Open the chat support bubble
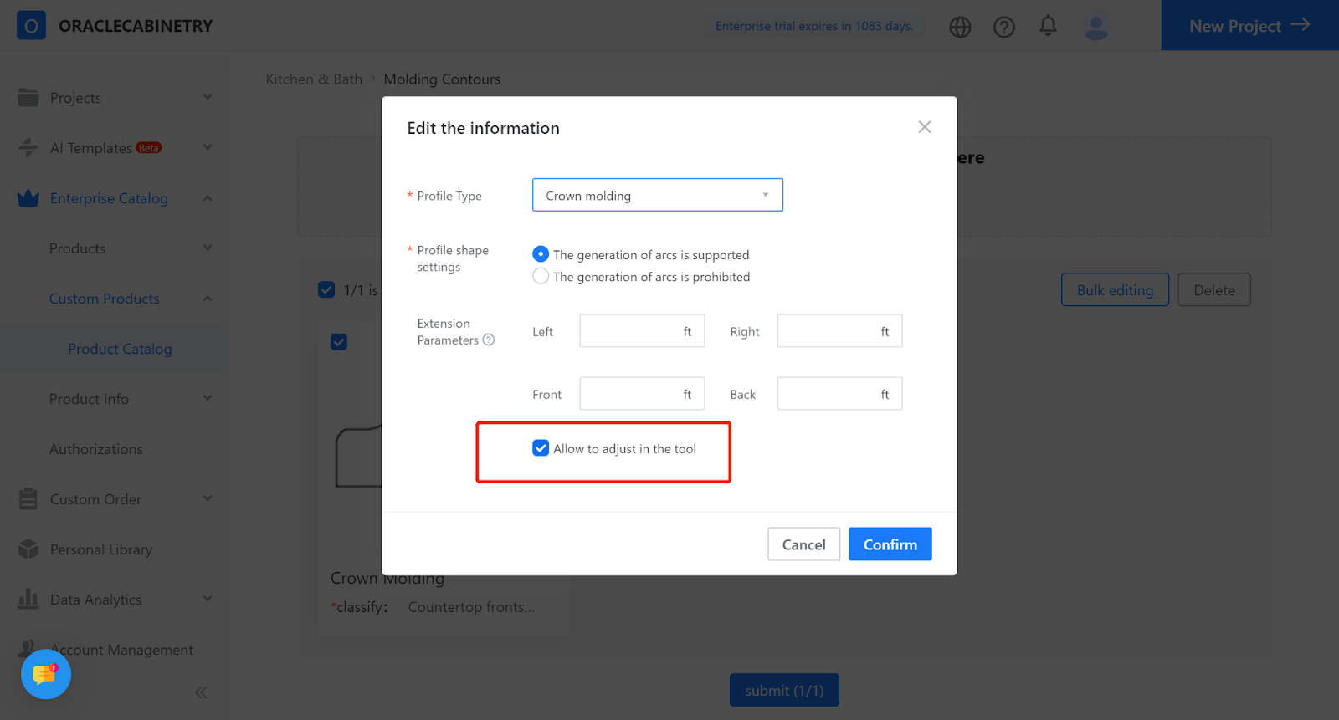Viewport: 1339px width, 720px height. tap(45, 674)
